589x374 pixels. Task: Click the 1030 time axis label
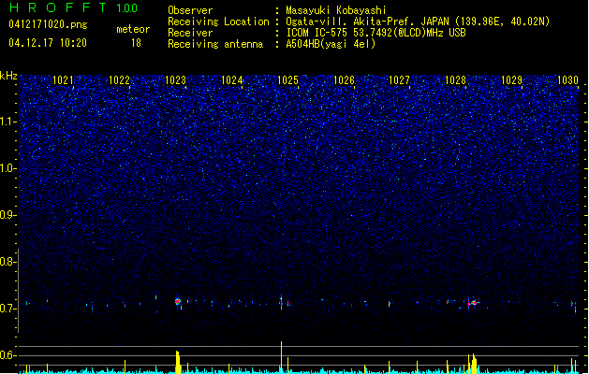[x=568, y=80]
